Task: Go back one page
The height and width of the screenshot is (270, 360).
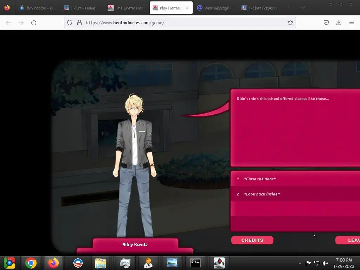Action: pyautogui.click(x=8, y=23)
